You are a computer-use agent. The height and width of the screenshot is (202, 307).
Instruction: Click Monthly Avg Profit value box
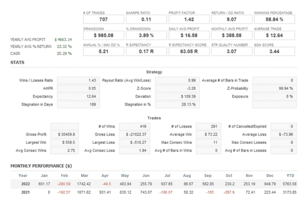232,35
